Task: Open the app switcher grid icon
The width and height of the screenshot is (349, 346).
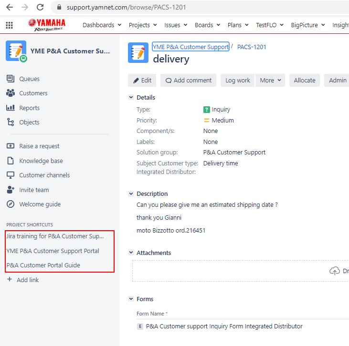Action: 9,25
